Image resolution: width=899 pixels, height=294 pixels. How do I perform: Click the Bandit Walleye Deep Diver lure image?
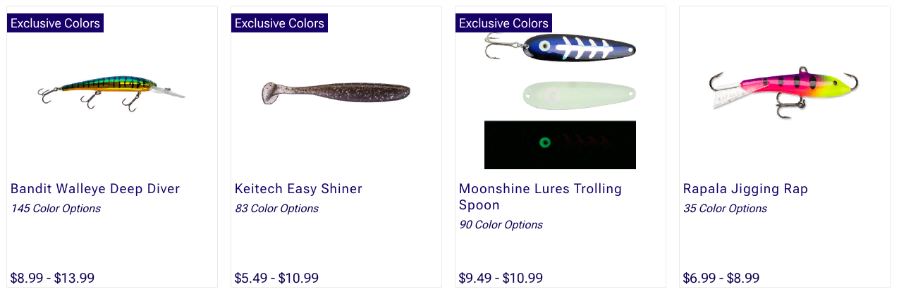pos(111,90)
